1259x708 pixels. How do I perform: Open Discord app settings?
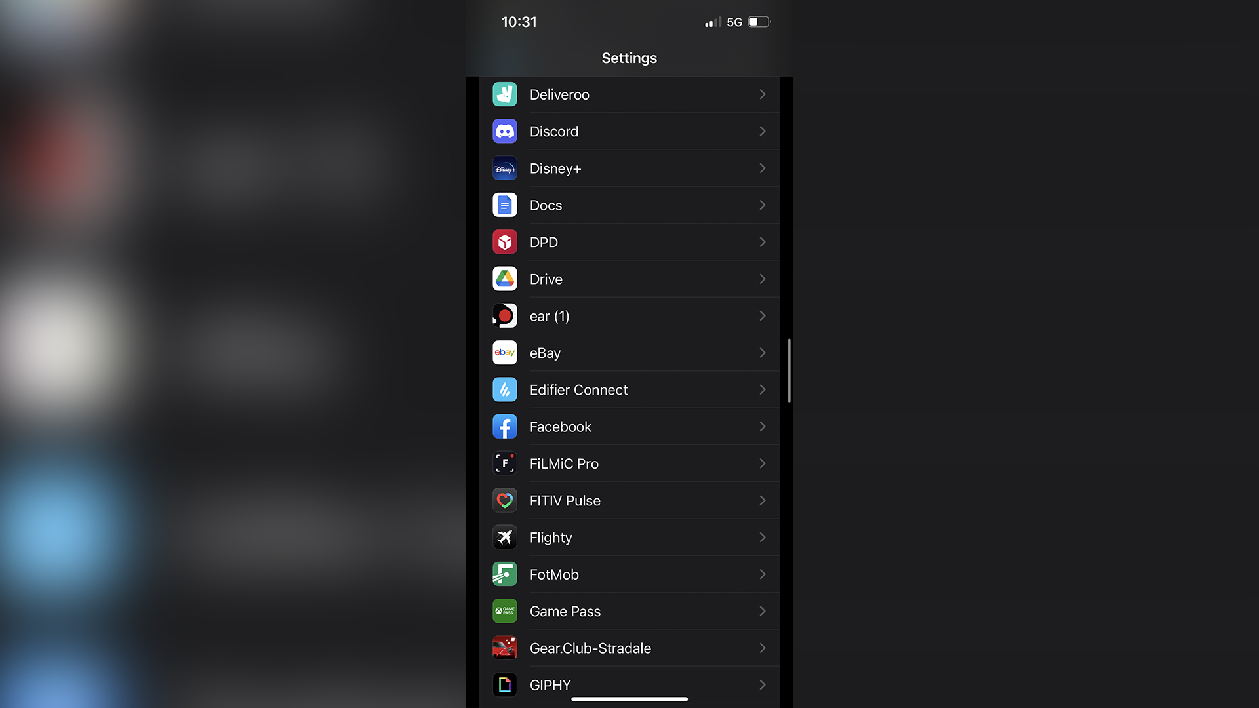629,131
